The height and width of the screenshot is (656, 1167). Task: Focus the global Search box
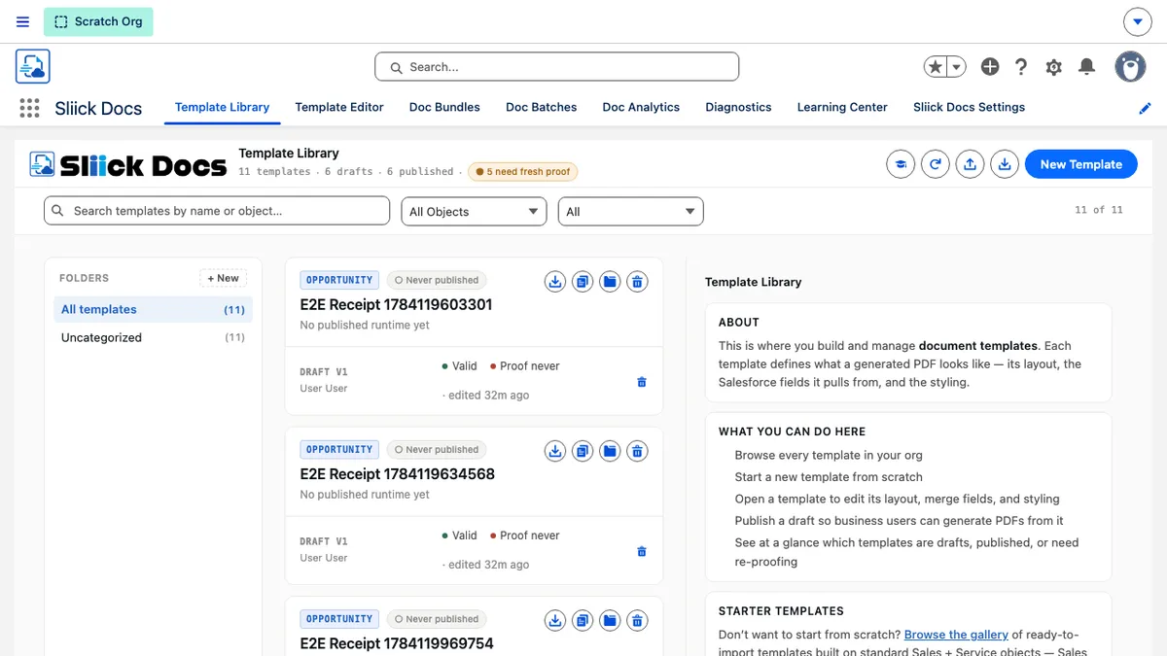coord(556,67)
